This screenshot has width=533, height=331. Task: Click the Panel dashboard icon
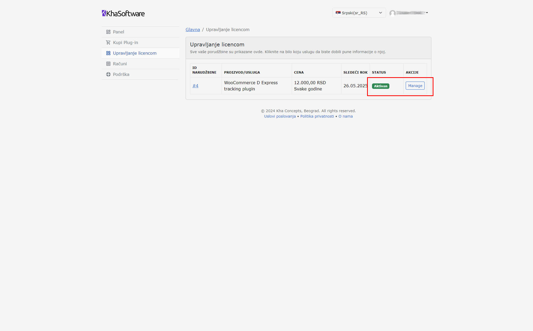click(108, 32)
